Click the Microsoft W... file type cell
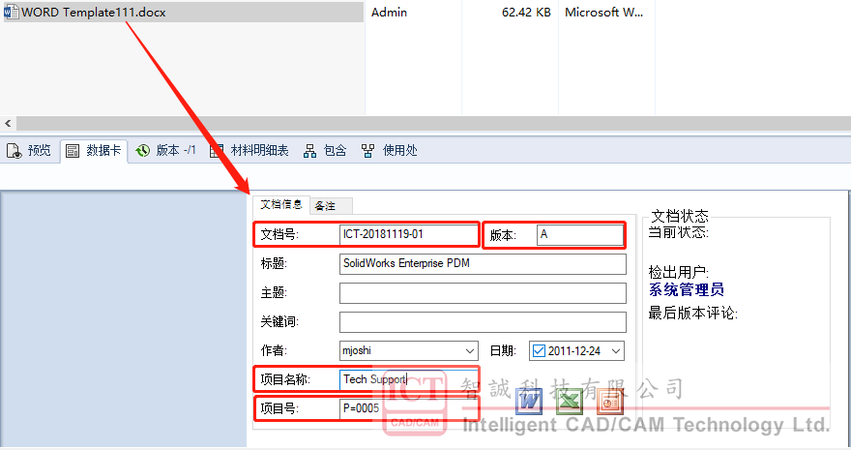 pyautogui.click(x=603, y=12)
